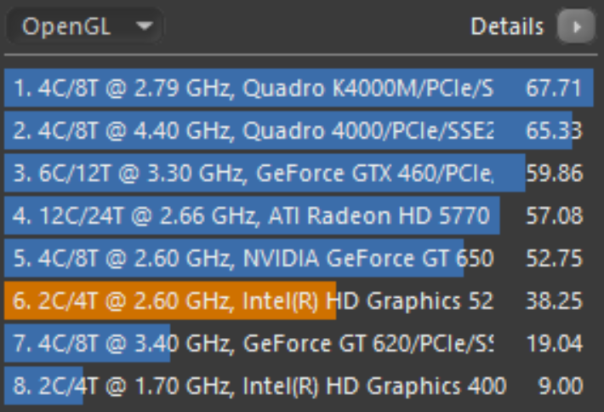Screen dimensions: 604x412
Task: Click the 9.00 score value
Action: pos(560,386)
